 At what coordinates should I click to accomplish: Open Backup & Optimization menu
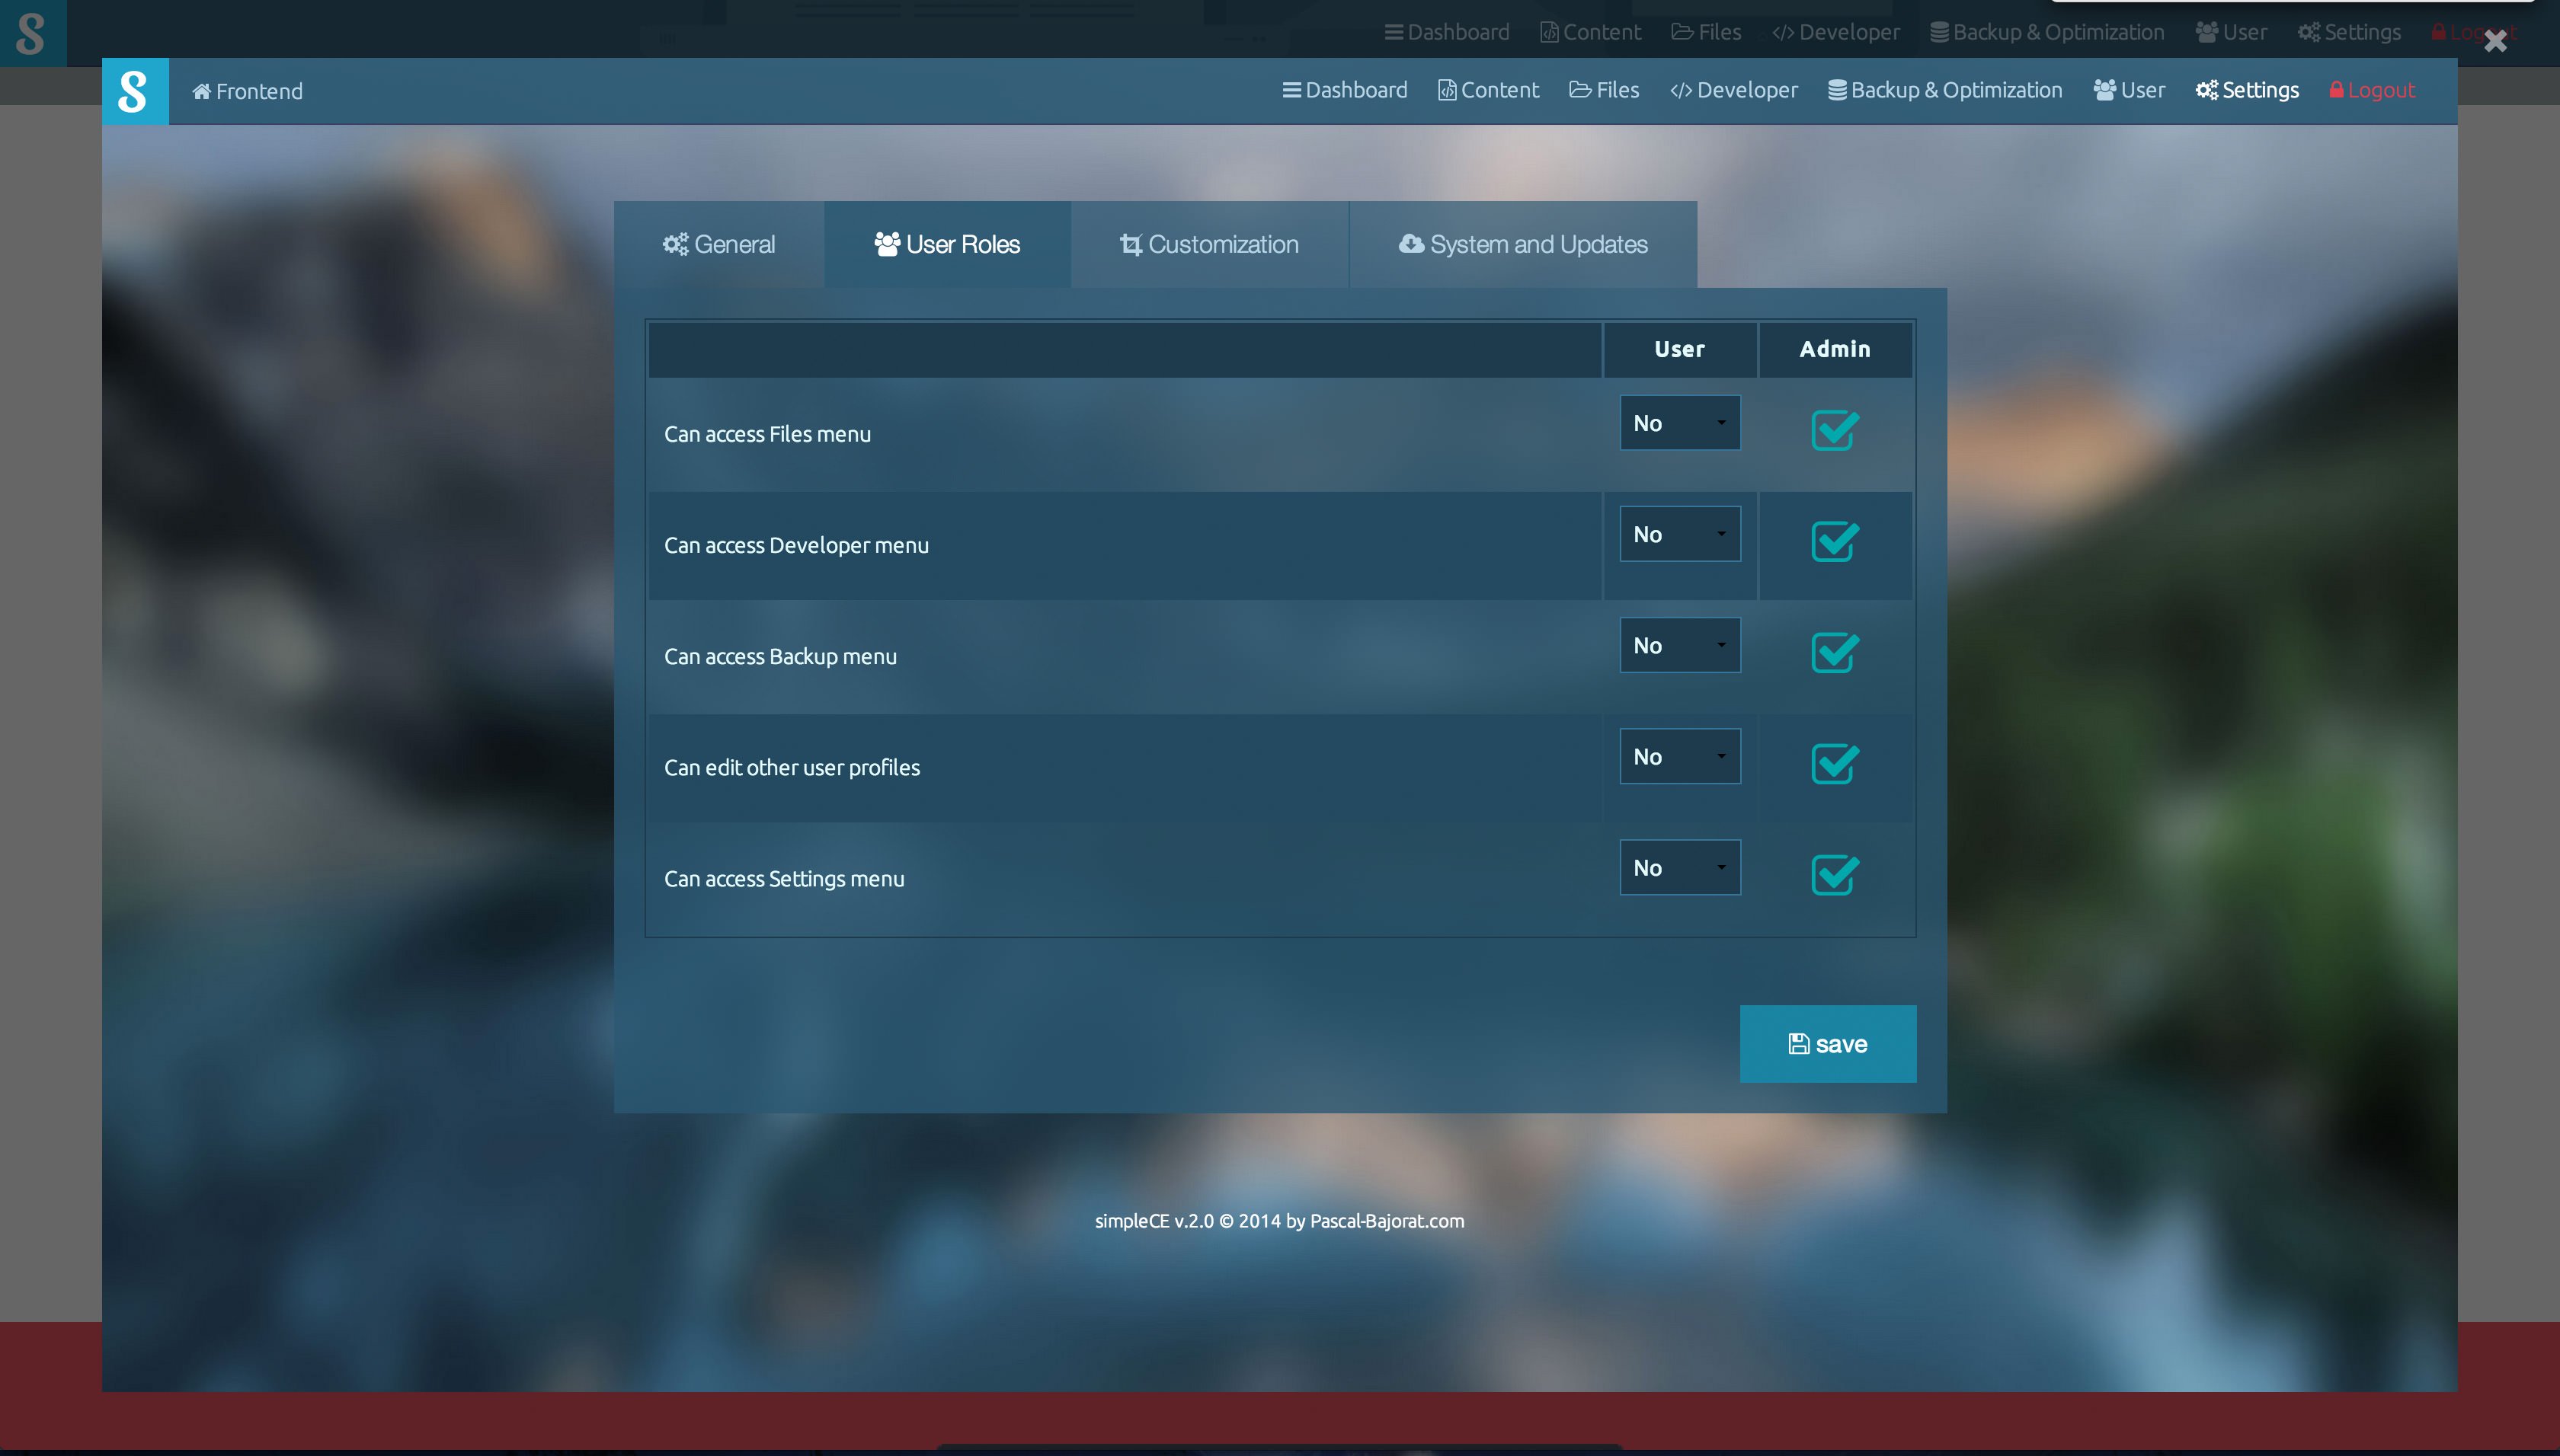tap(1944, 90)
